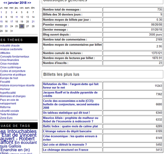Go to next month with >> arrow
165x154 pixels.
click(x=29, y=3)
